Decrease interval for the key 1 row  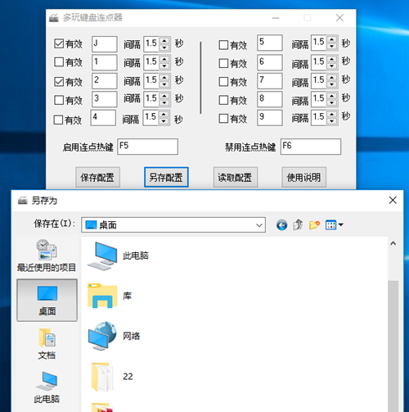pyautogui.click(x=164, y=66)
